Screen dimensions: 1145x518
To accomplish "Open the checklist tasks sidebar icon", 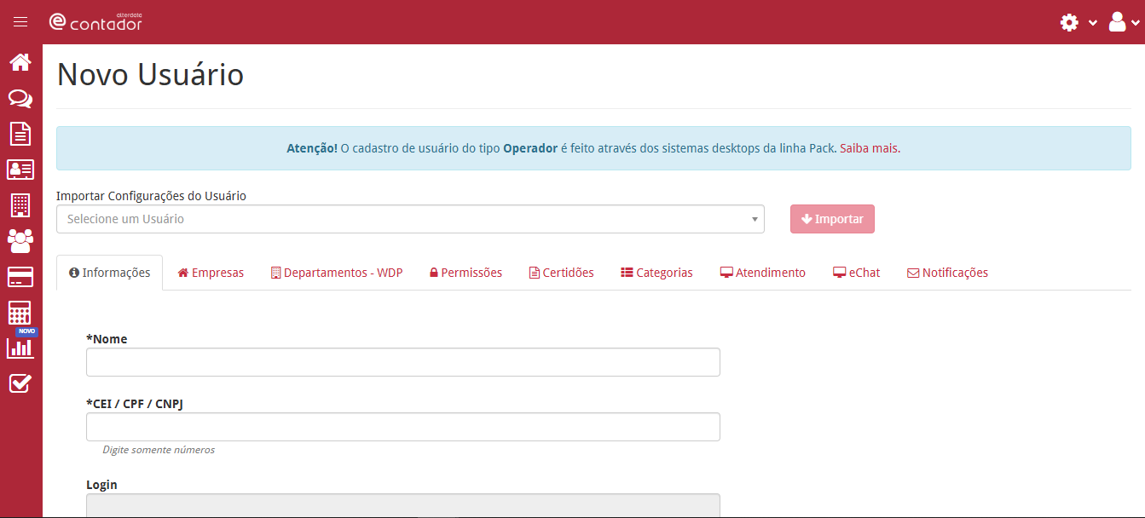I will point(20,383).
